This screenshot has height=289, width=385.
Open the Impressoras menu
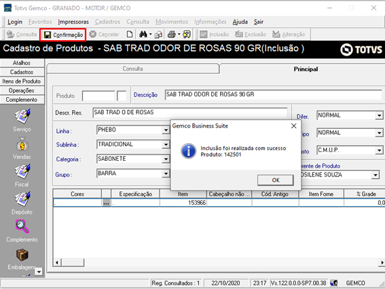(x=73, y=22)
